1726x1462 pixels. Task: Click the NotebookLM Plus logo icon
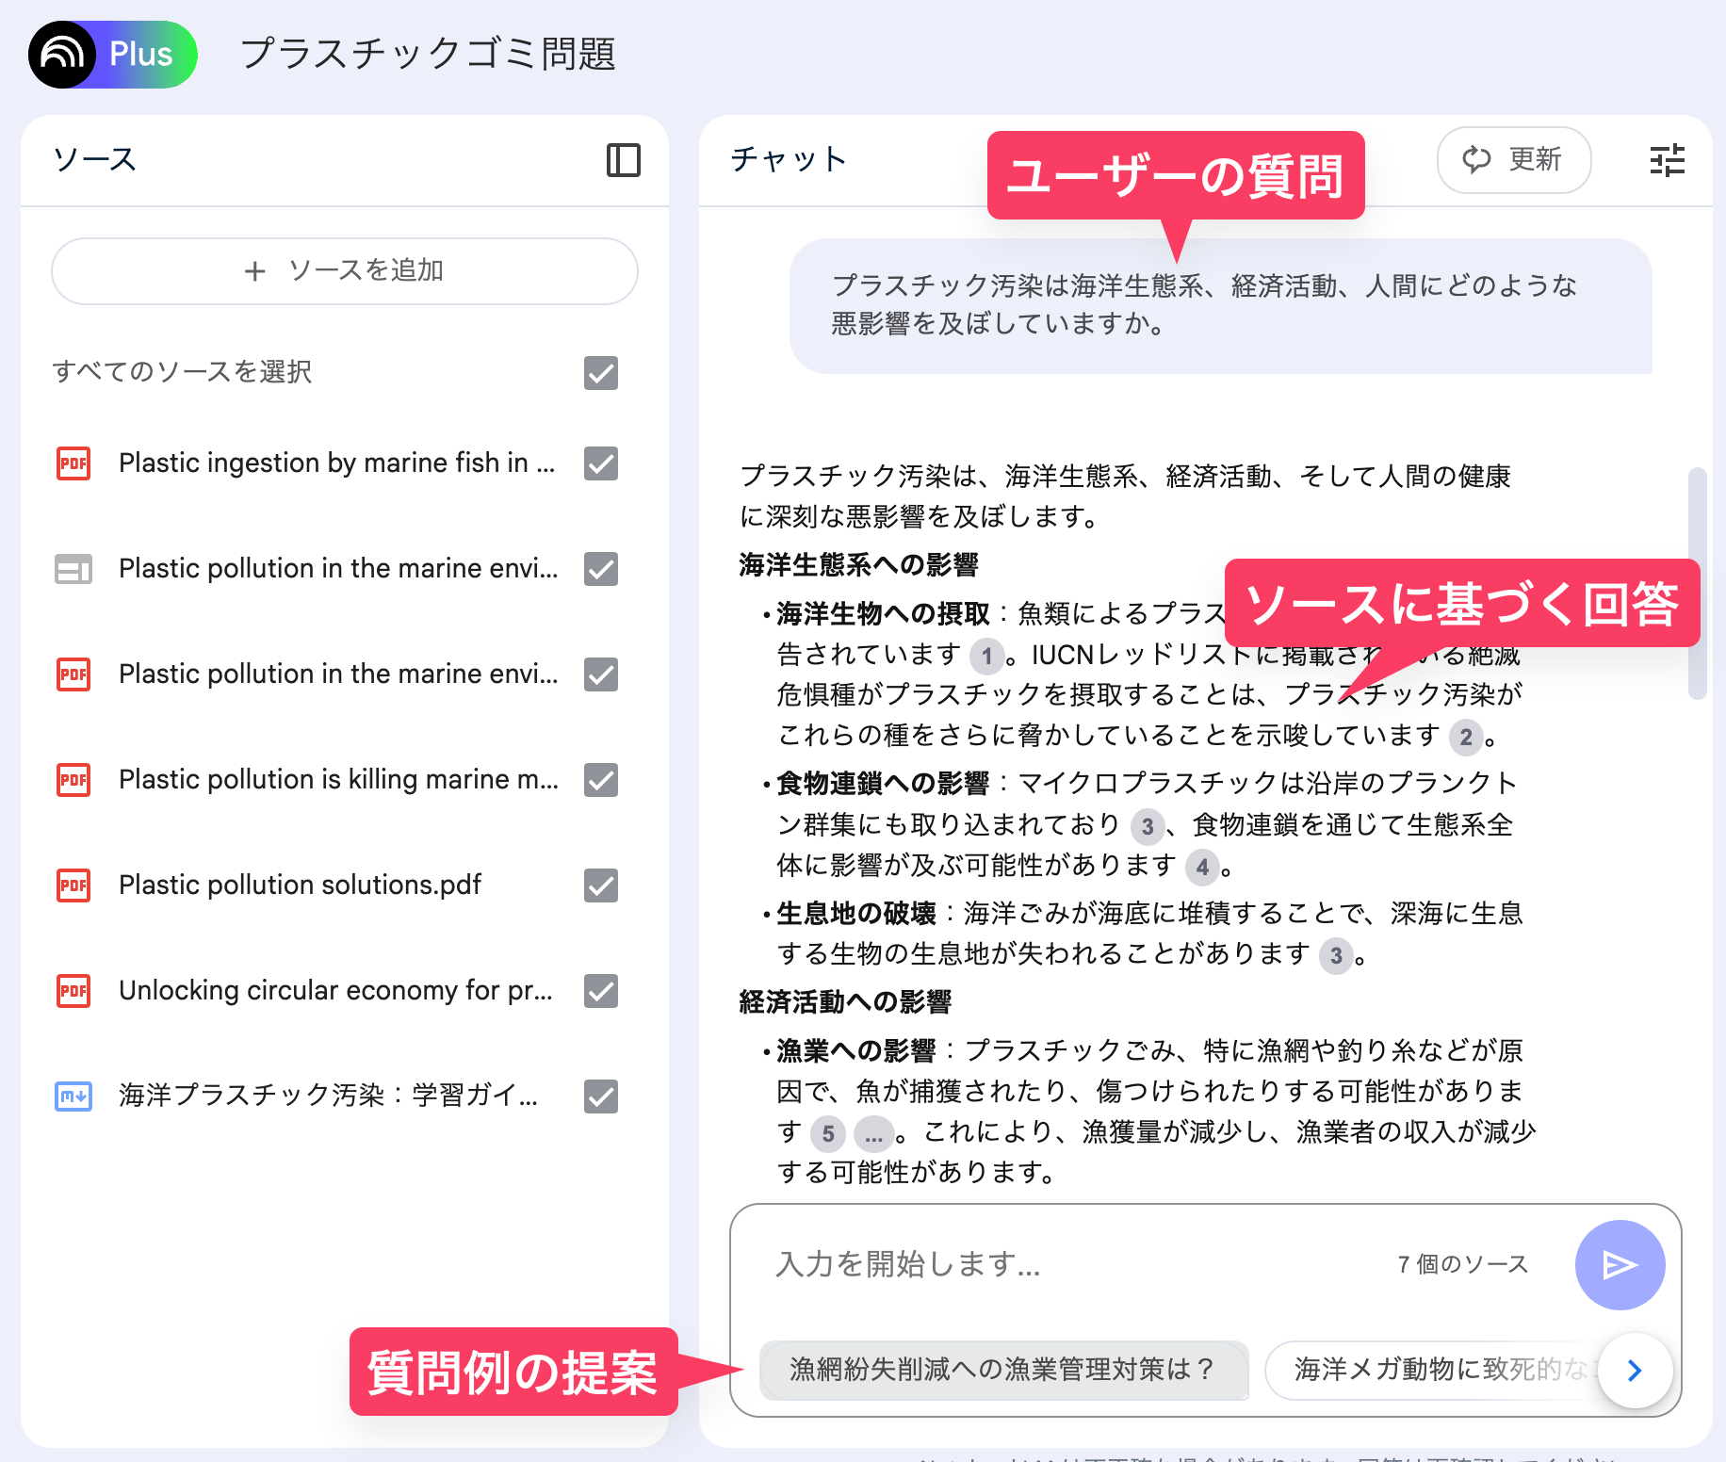tap(62, 55)
